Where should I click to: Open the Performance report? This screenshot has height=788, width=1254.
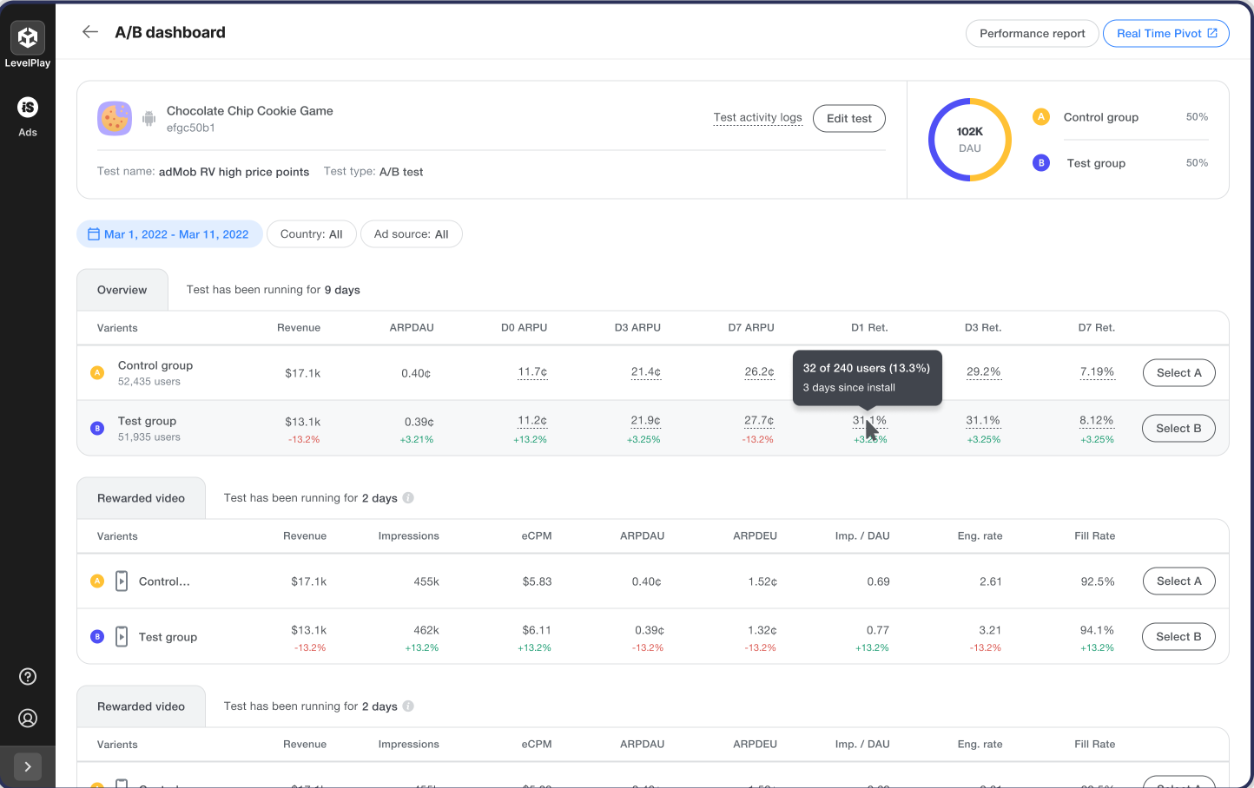click(x=1032, y=34)
